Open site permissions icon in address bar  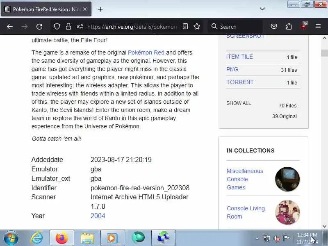tap(80, 26)
